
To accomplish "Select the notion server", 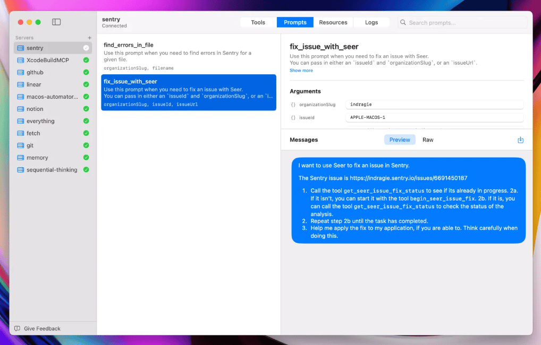I will coord(53,109).
